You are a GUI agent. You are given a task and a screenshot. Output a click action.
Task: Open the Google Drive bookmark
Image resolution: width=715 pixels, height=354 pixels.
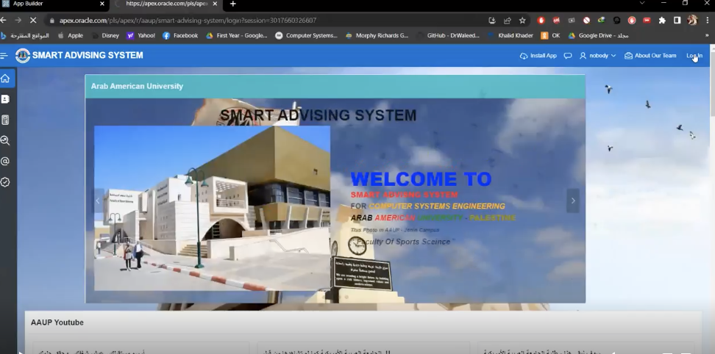(x=598, y=35)
